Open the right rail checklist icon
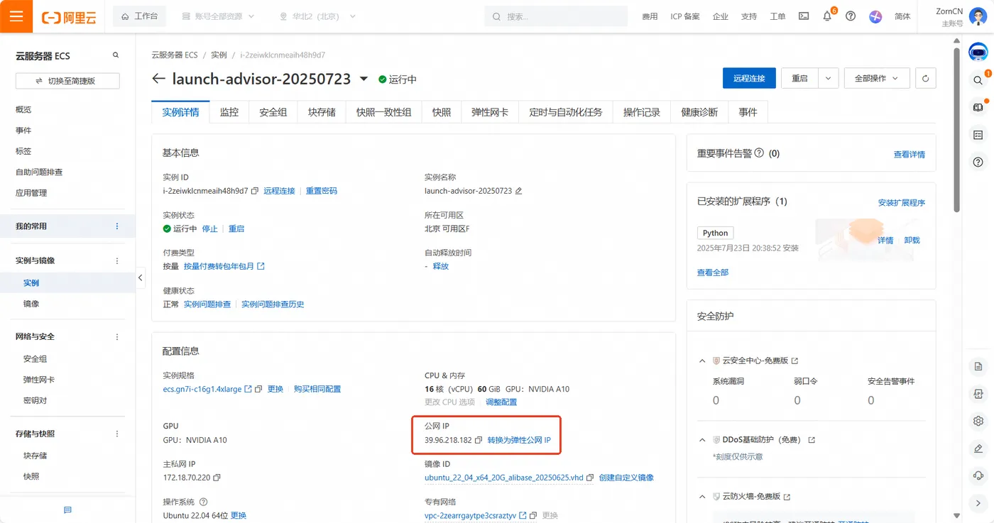Viewport: 994px width, 523px height. [978, 135]
